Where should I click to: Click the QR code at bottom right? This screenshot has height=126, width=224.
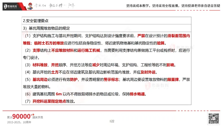[214, 118]
